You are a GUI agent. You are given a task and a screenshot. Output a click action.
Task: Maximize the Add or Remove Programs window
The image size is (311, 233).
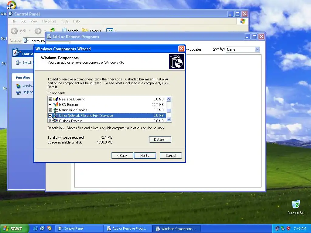[x=254, y=37]
